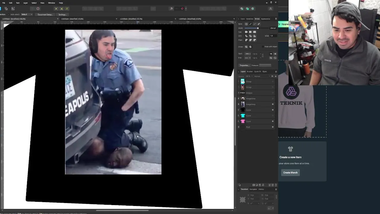380x214 pixels.
Task: Set order to draw stroke behind
Action: pyautogui.click(x=246, y=47)
